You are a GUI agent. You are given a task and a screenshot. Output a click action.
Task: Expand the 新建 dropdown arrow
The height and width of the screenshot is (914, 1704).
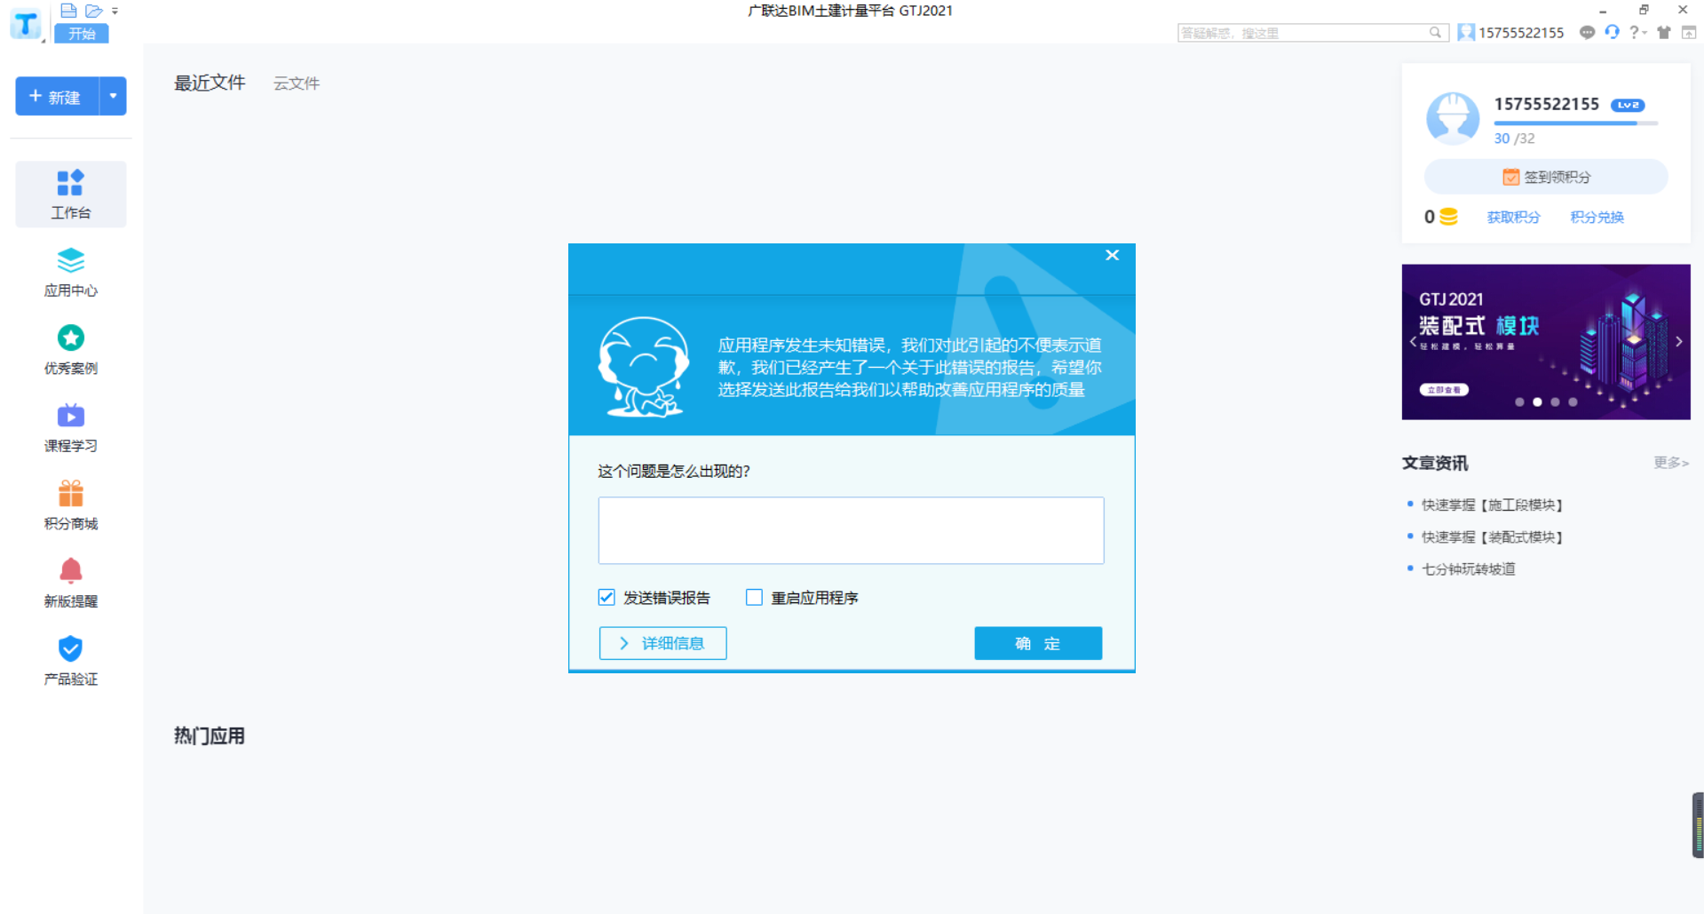tap(113, 96)
